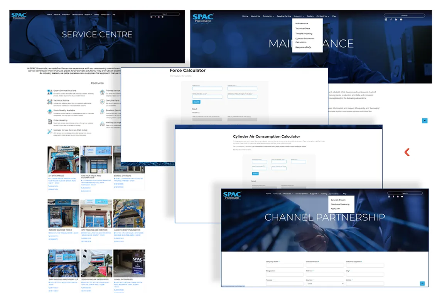
Task: Select Technical Data from Support menu
Action: tap(302, 29)
